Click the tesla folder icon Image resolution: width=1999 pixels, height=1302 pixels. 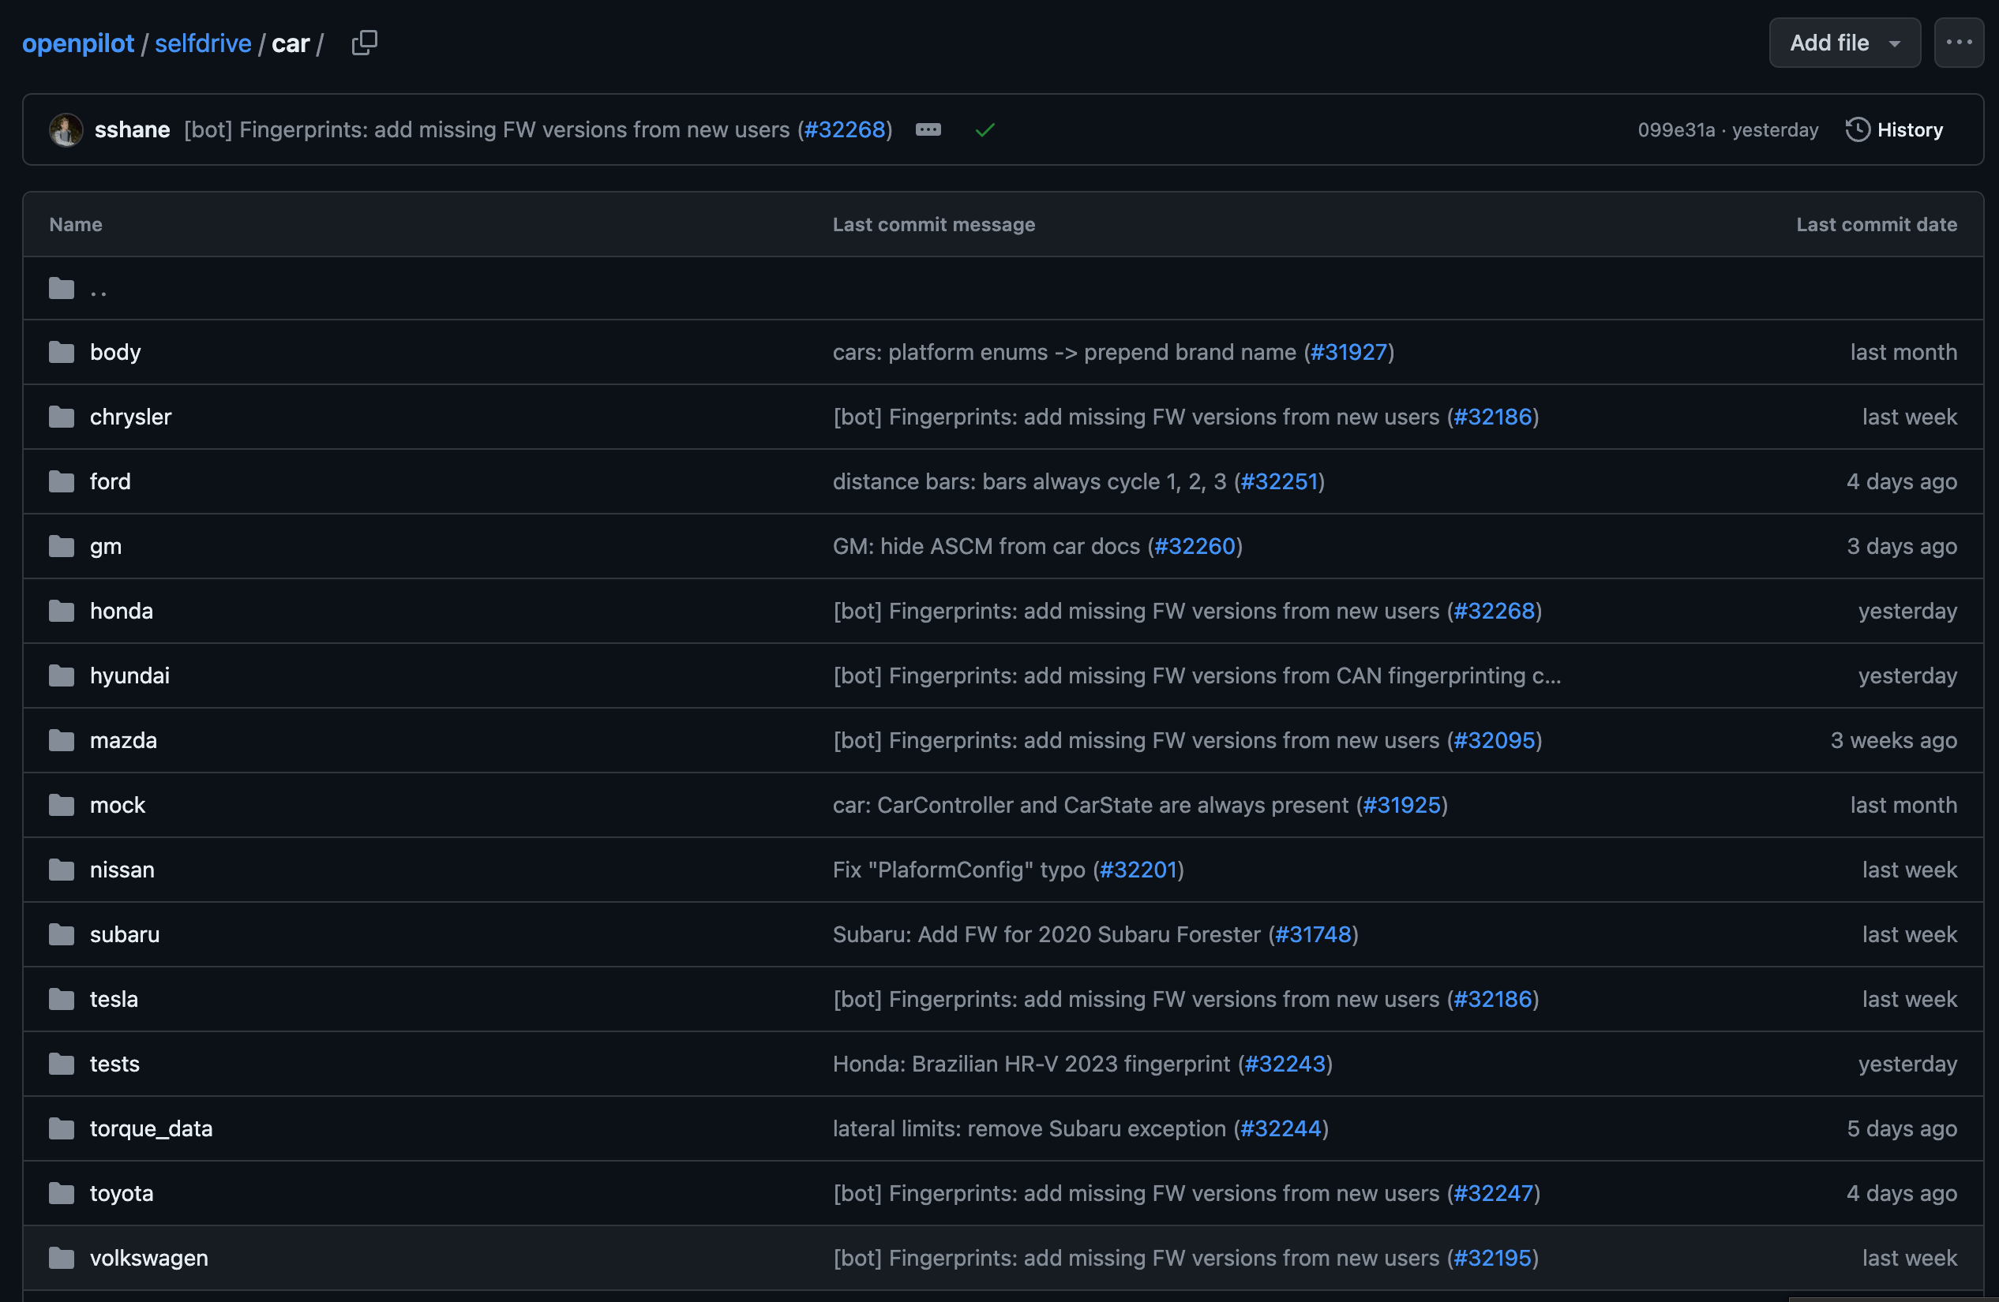click(62, 998)
